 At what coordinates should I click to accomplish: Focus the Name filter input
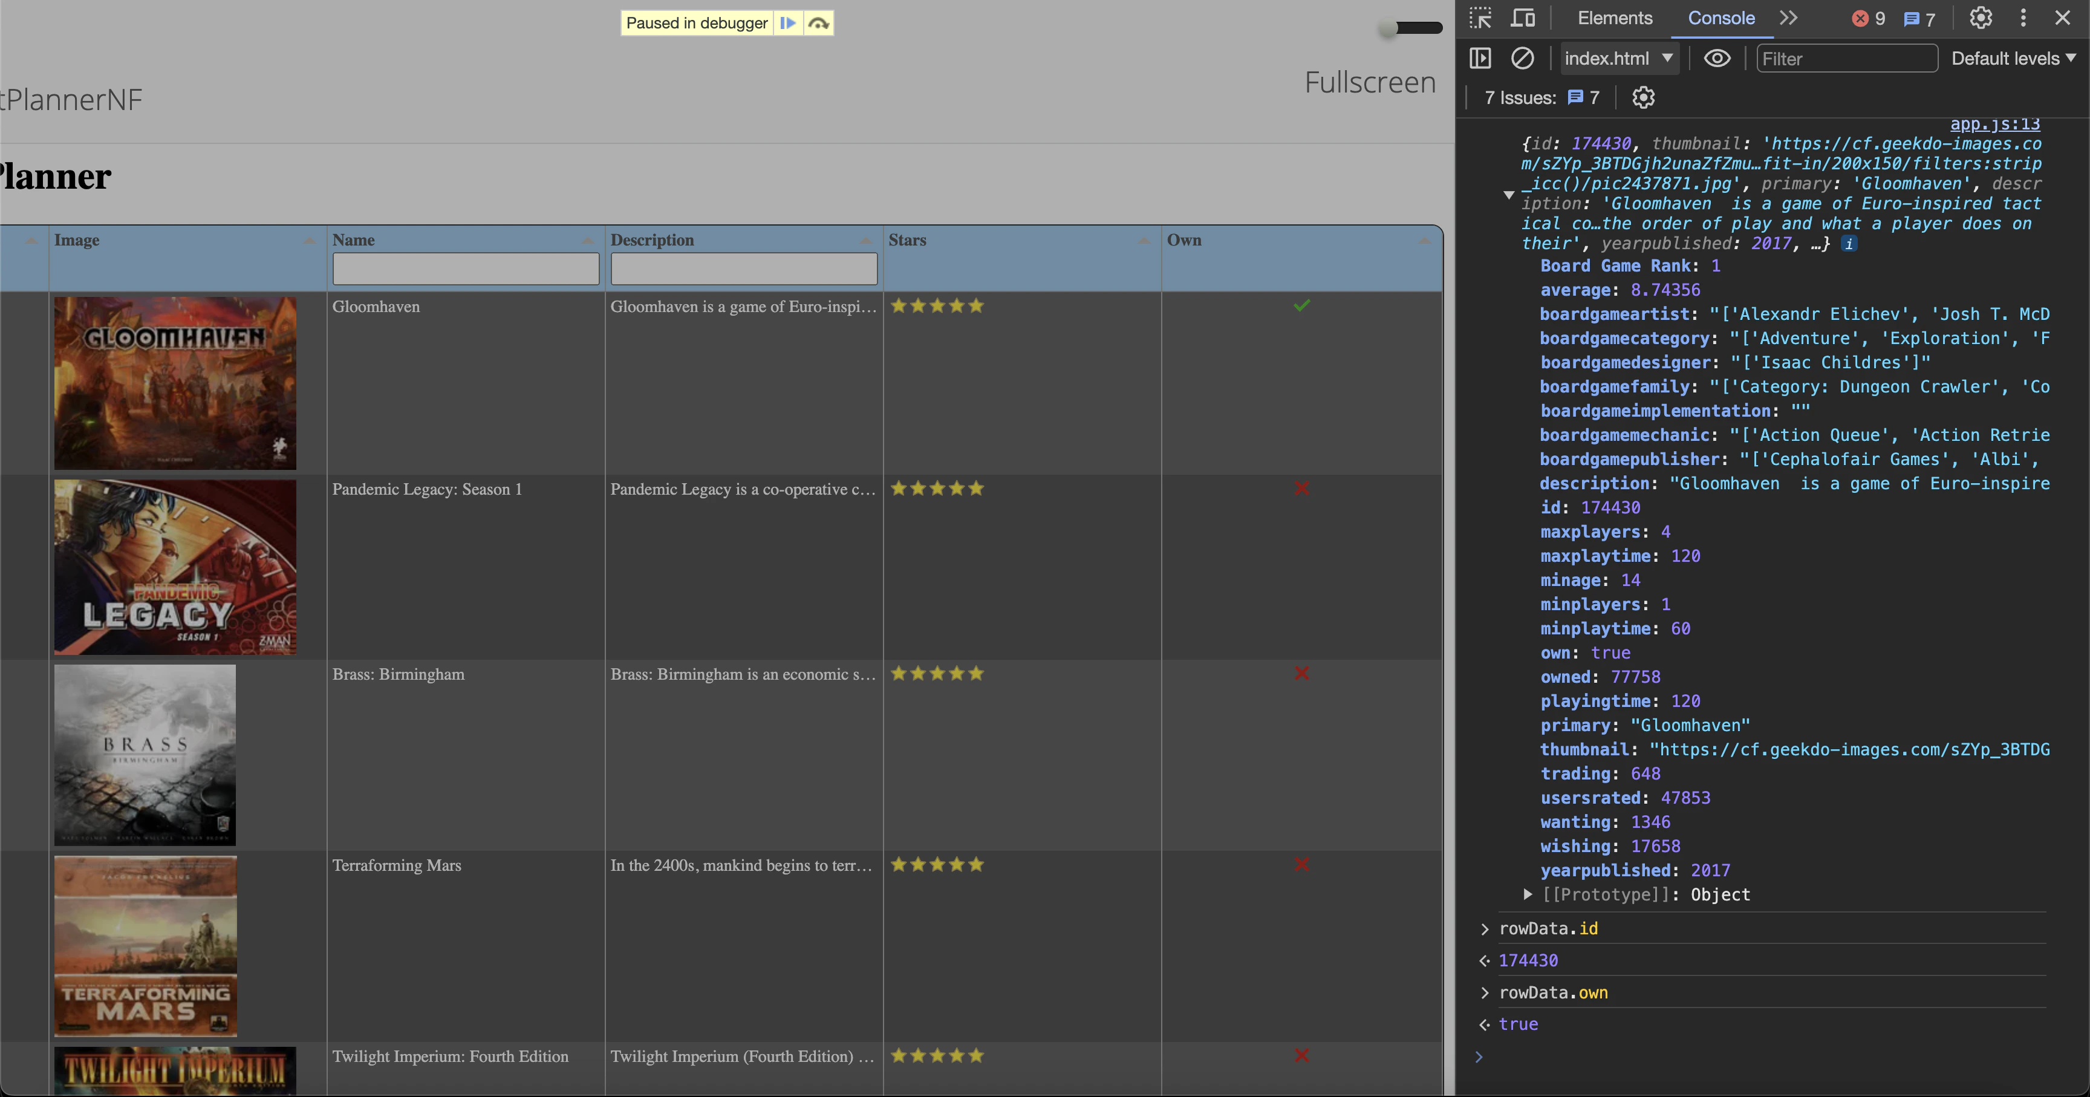point(466,269)
